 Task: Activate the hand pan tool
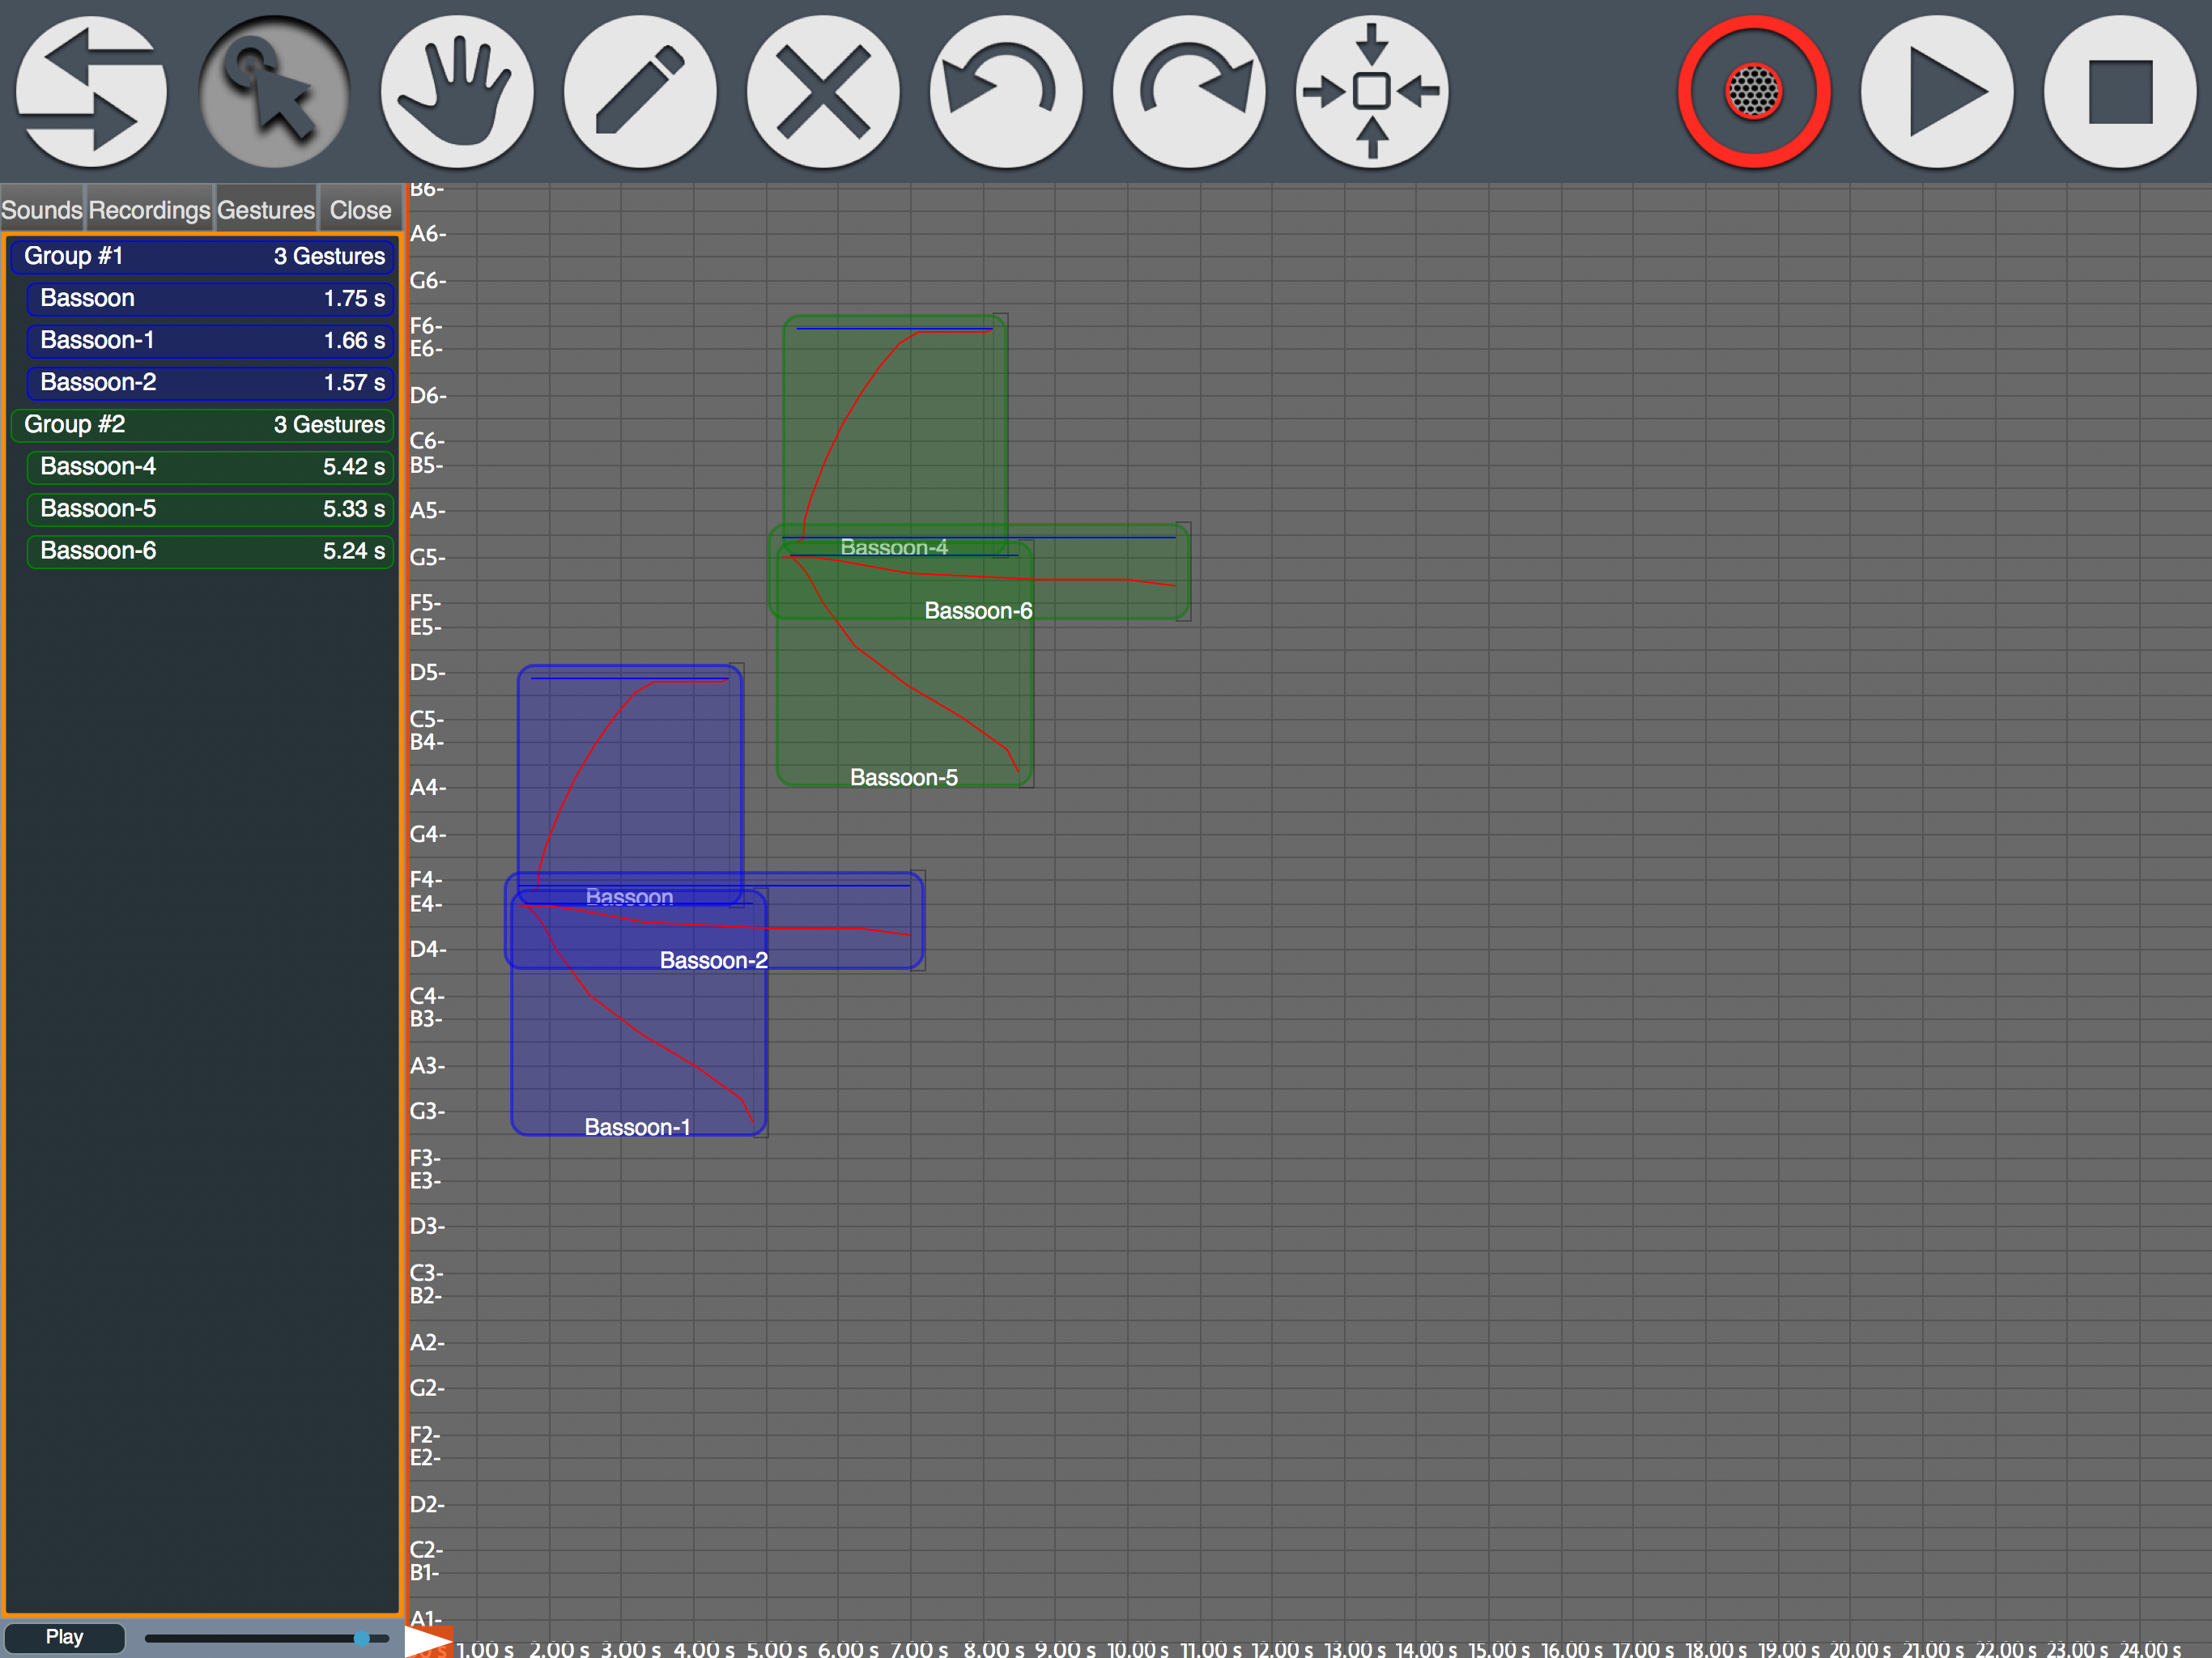click(457, 91)
